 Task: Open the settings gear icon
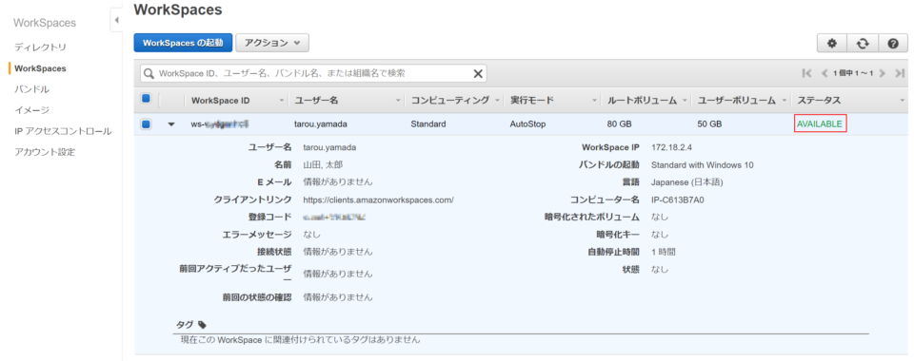[x=832, y=43]
